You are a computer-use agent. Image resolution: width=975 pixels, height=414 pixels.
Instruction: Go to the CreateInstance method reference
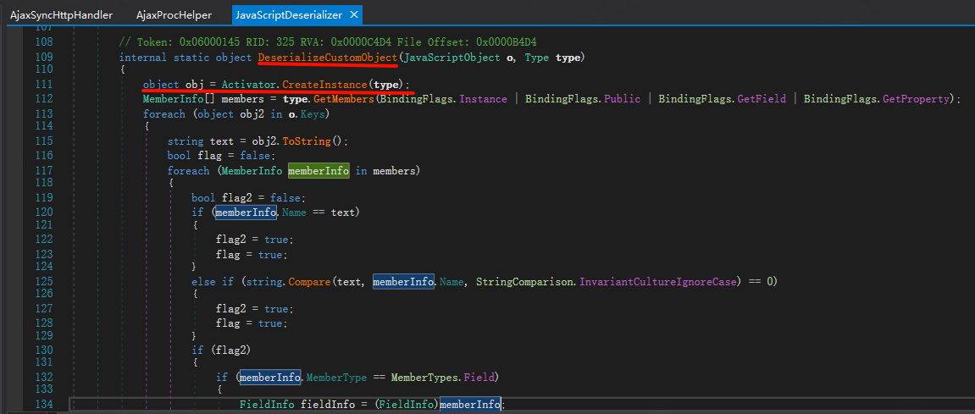(x=324, y=85)
